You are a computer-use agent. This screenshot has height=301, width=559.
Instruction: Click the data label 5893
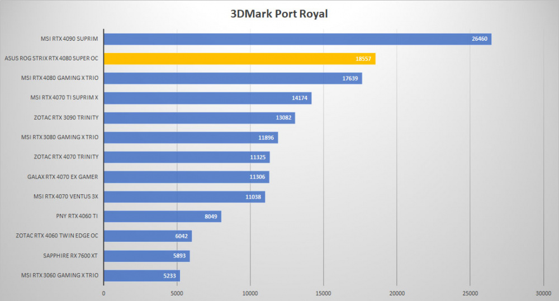click(179, 256)
